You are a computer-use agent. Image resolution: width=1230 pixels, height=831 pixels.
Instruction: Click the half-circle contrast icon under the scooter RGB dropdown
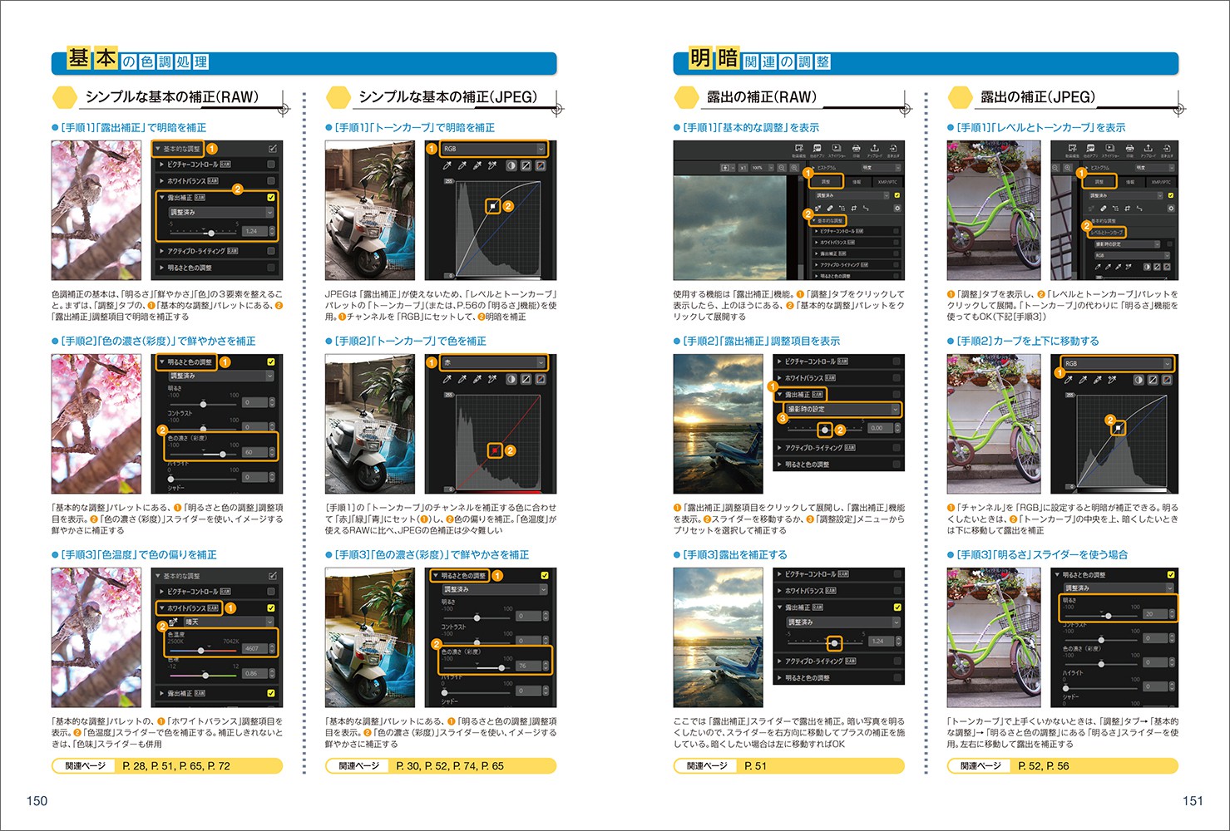coord(511,165)
